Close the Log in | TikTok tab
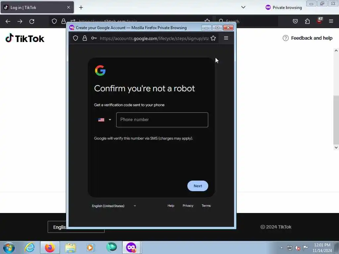339x254 pixels. pyautogui.click(x=68, y=7)
